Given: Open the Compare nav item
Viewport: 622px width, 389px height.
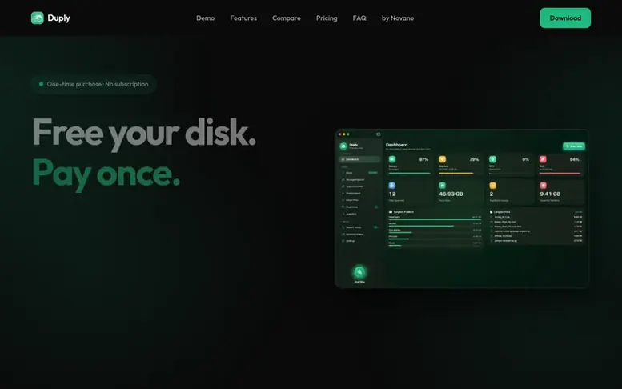Looking at the screenshot, I should tap(287, 18).
